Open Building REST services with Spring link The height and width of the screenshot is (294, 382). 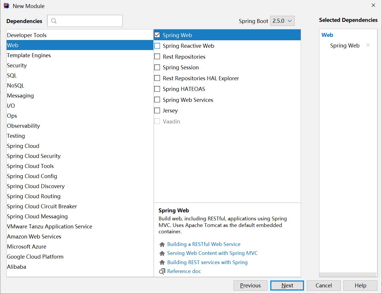(207, 262)
